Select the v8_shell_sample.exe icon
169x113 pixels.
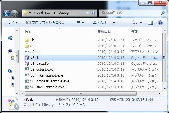(x=27, y=87)
